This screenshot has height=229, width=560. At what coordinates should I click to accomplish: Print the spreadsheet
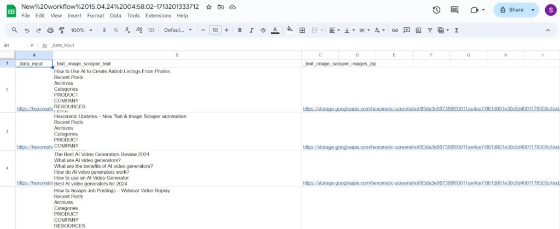pyautogui.click(x=50, y=30)
